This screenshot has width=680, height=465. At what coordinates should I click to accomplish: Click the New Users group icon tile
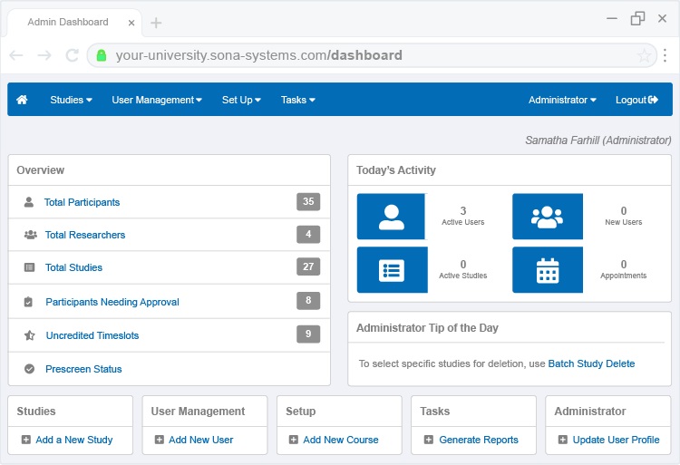pos(547,216)
